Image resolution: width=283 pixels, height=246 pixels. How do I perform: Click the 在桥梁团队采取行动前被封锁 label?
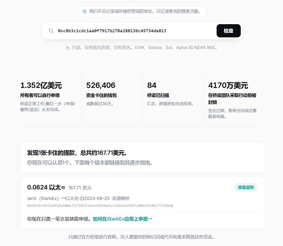232,99
